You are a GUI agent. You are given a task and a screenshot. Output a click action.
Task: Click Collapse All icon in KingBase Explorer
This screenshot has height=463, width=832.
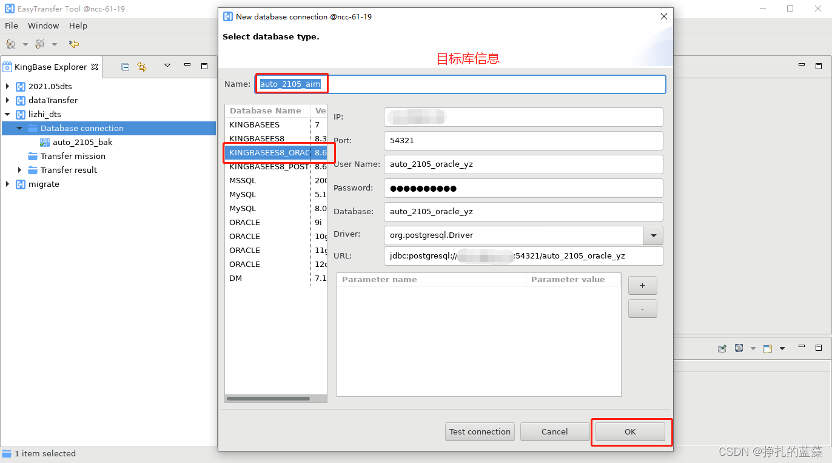click(x=126, y=67)
